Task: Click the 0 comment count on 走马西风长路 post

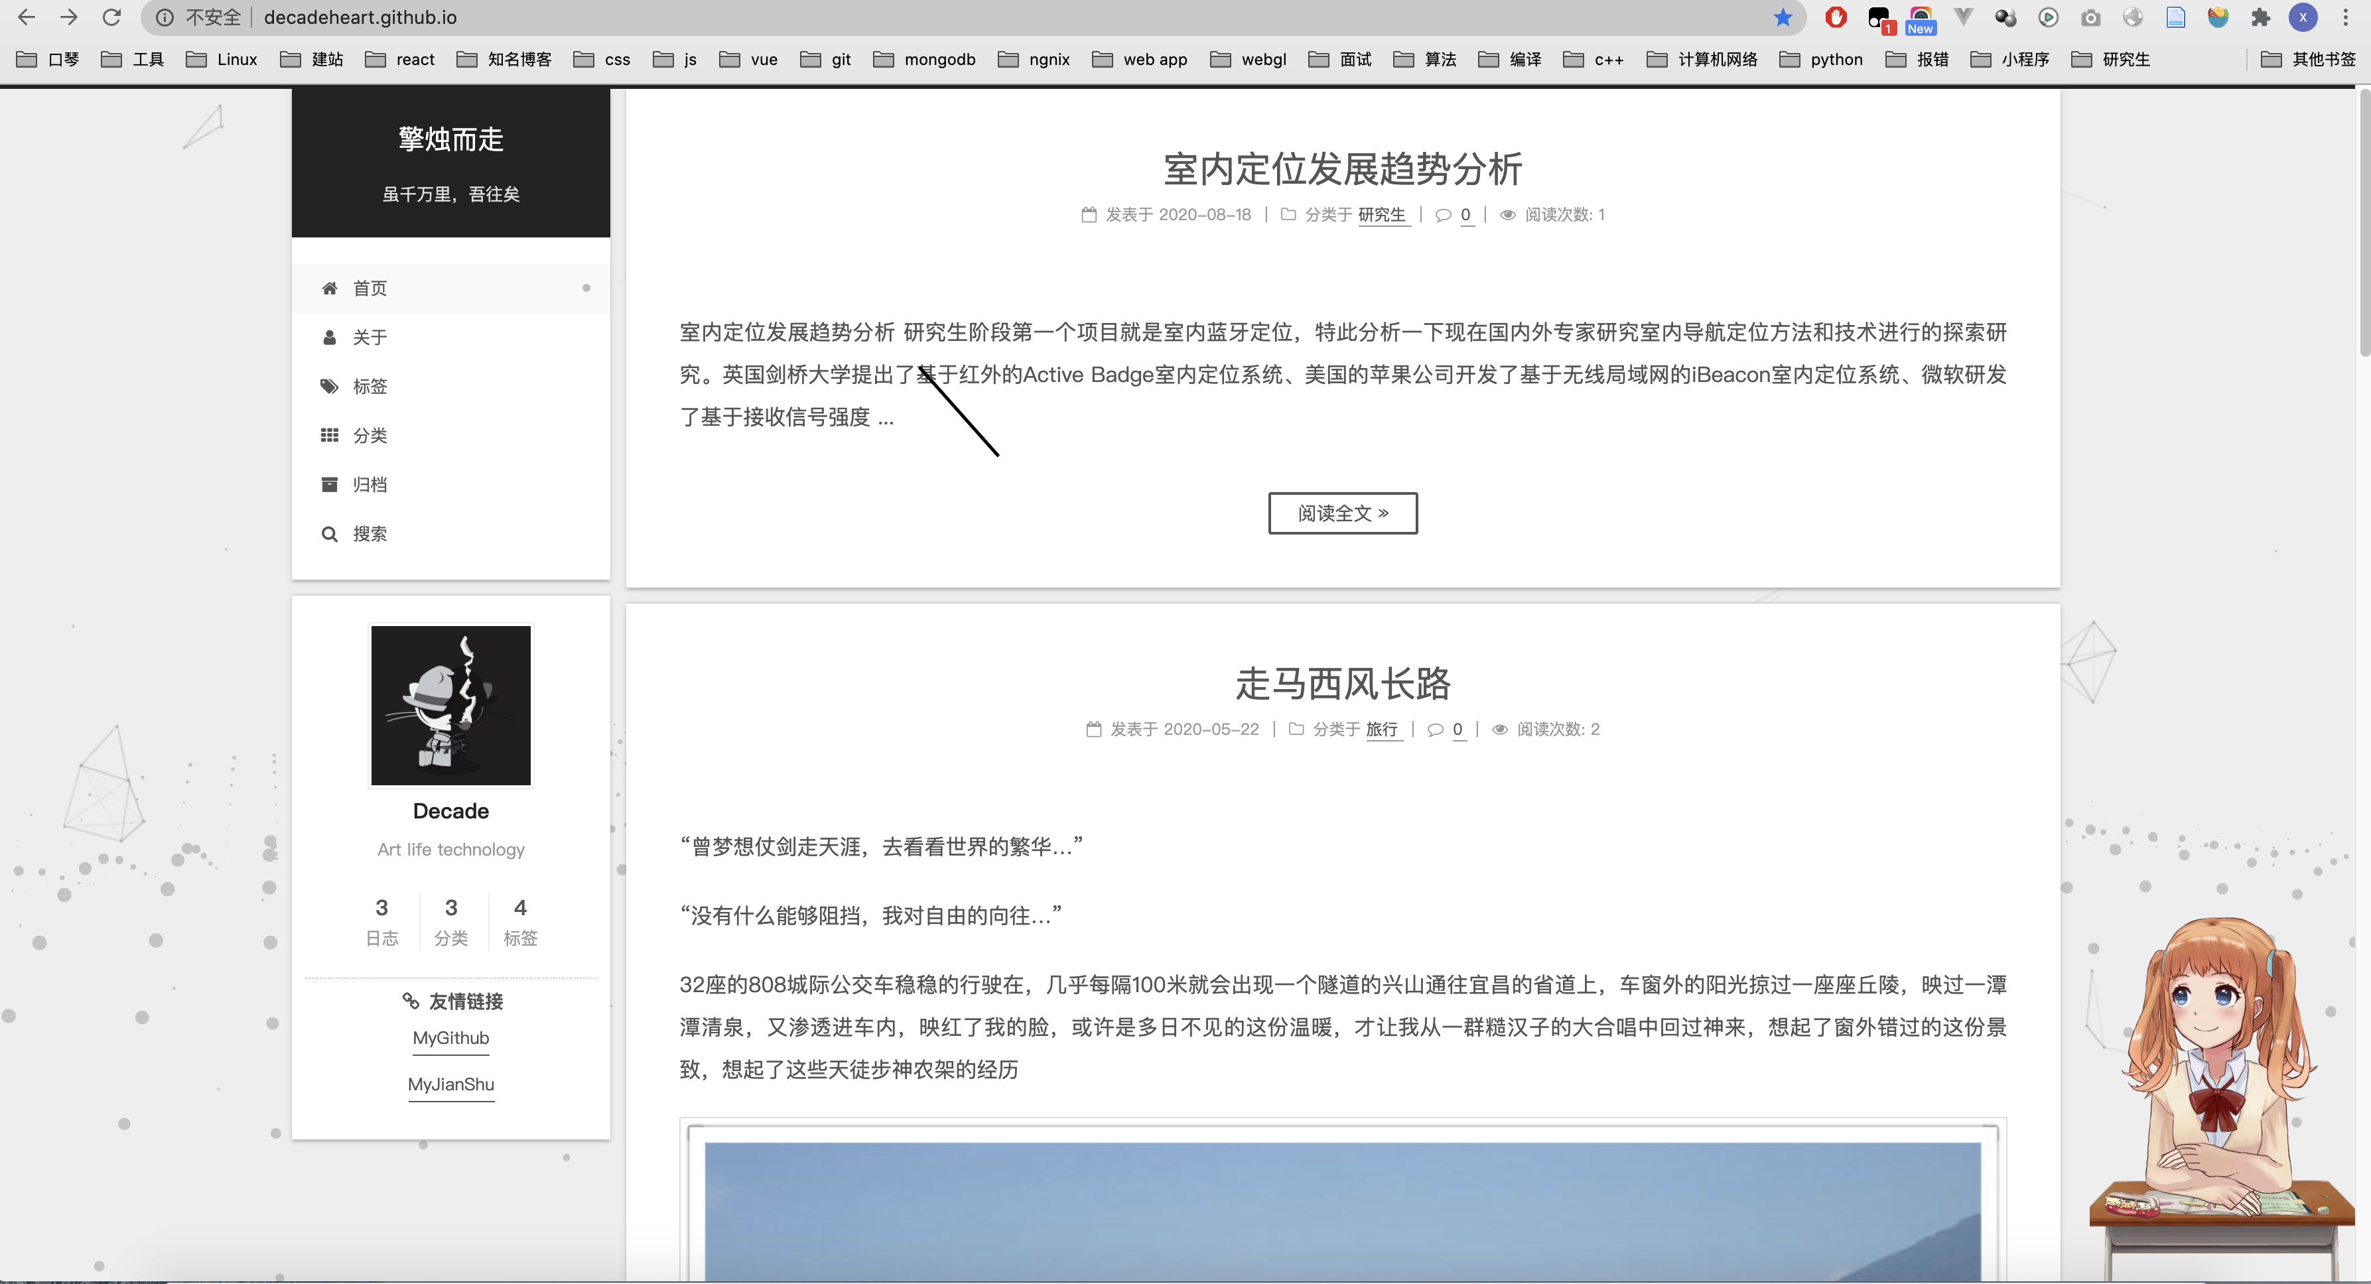Action: coord(1457,729)
